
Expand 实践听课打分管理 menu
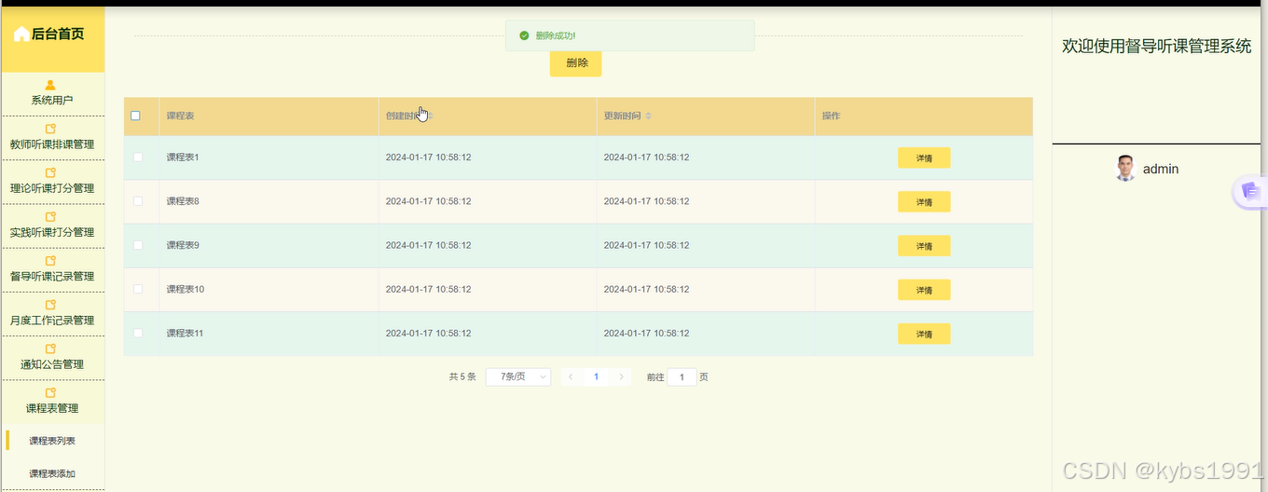pyautogui.click(x=52, y=225)
